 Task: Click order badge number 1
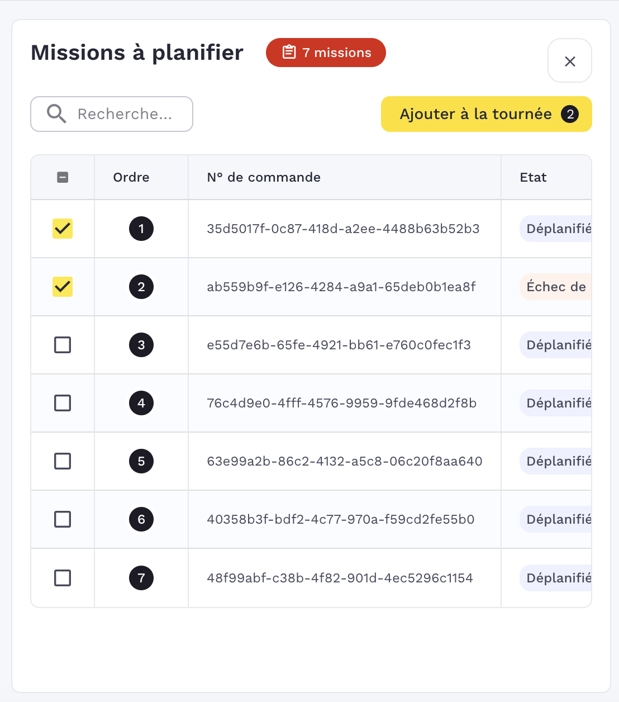(141, 229)
